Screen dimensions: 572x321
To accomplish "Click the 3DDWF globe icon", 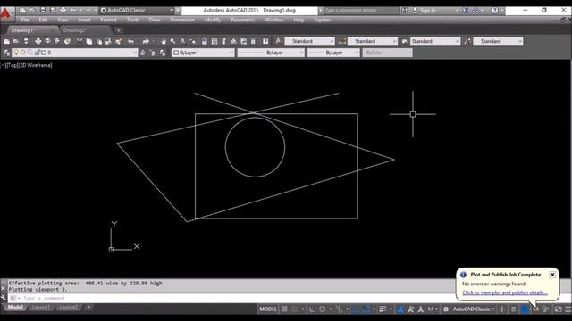I will pyautogui.click(x=67, y=42).
